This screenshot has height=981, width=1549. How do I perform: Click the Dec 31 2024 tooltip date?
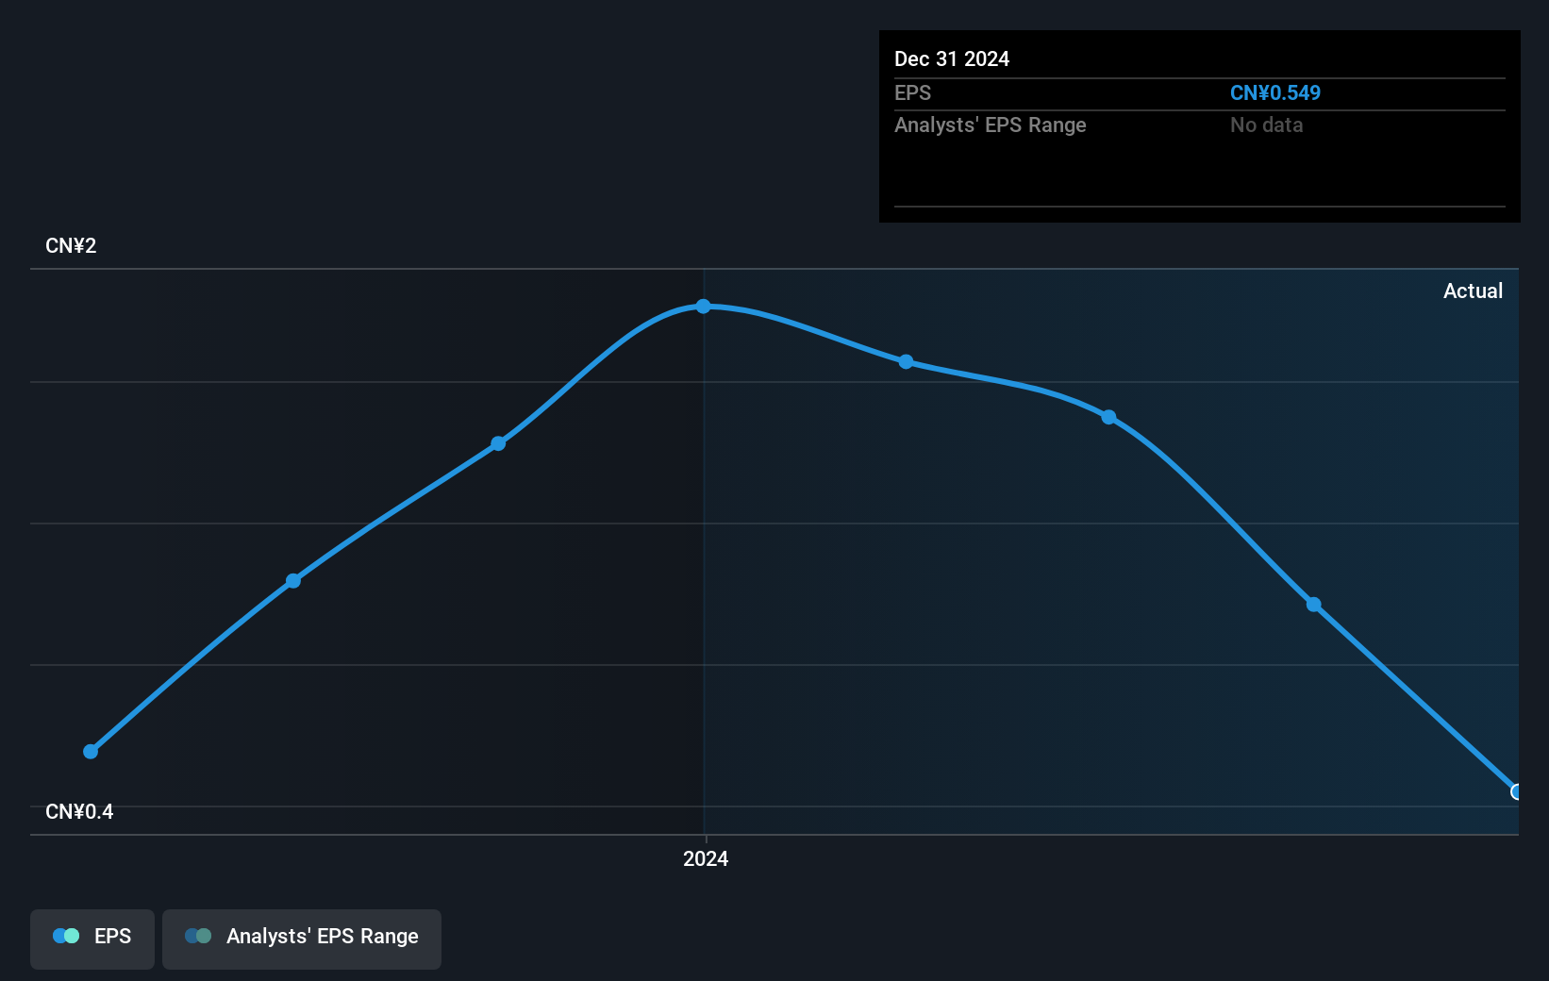point(952,59)
